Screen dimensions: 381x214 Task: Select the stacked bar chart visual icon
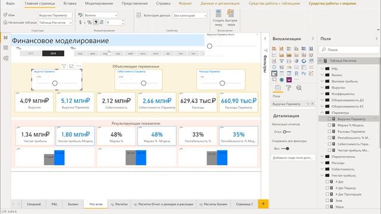point(274,49)
